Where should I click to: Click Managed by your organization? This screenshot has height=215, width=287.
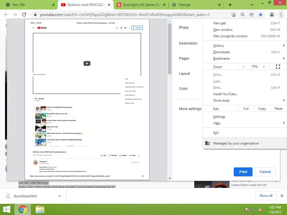coord(245,143)
